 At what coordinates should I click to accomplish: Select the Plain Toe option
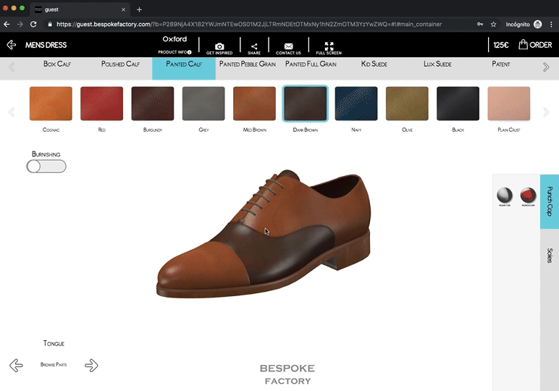click(505, 195)
